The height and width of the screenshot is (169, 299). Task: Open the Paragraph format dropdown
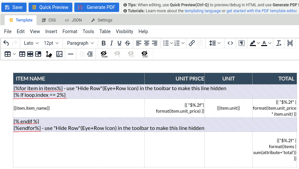80,43
